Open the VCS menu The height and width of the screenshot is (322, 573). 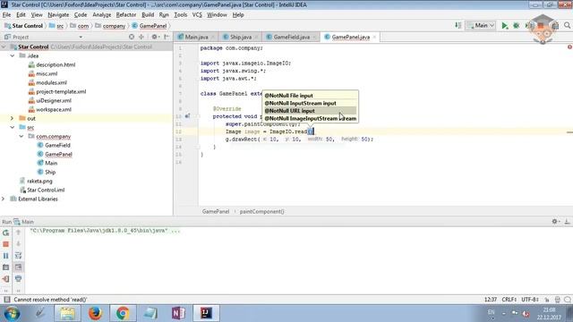click(x=197, y=14)
